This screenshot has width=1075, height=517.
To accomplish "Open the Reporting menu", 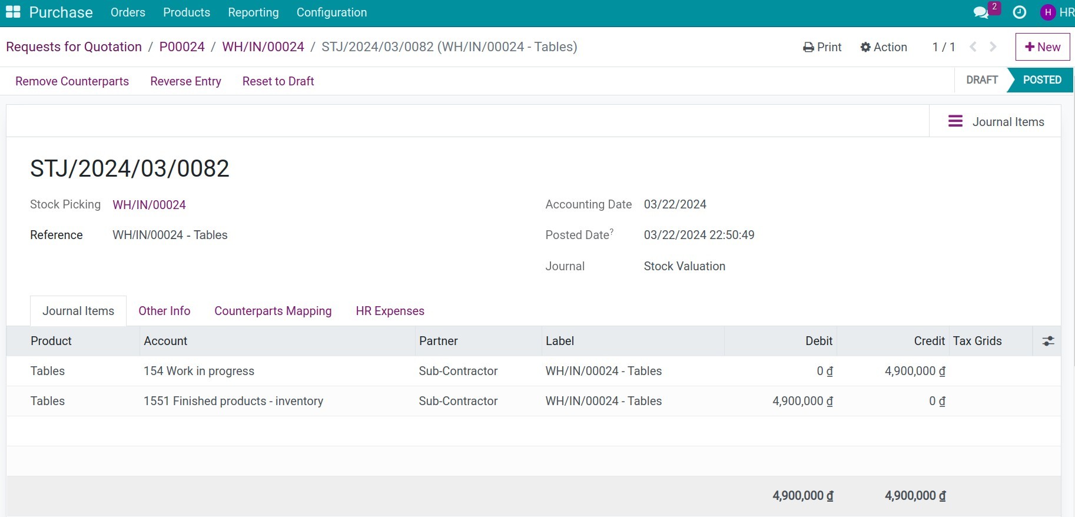I will [x=253, y=12].
